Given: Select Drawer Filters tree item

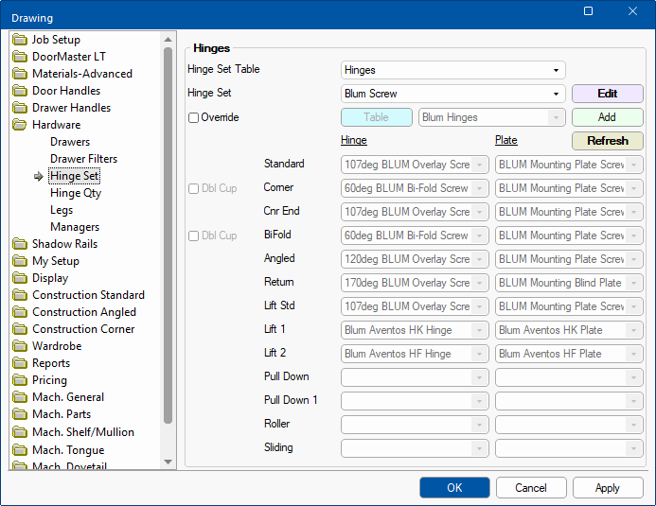Looking at the screenshot, I should [x=83, y=159].
